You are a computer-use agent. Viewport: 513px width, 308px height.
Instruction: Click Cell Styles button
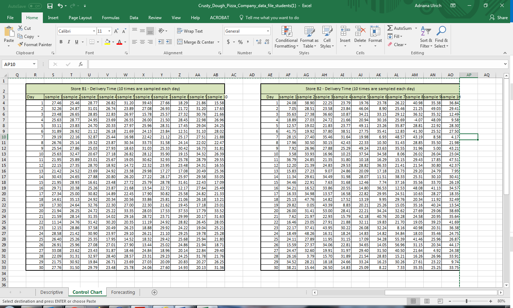point(327,37)
